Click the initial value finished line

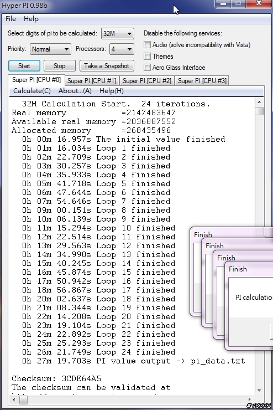tap(124, 140)
